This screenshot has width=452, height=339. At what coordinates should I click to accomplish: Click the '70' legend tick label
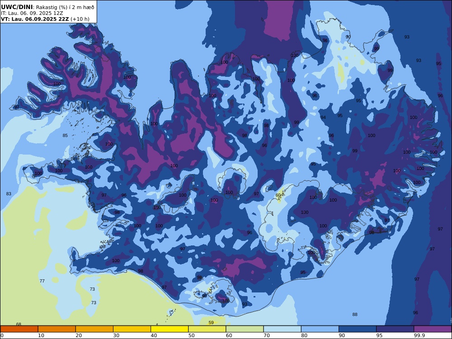[267, 335]
